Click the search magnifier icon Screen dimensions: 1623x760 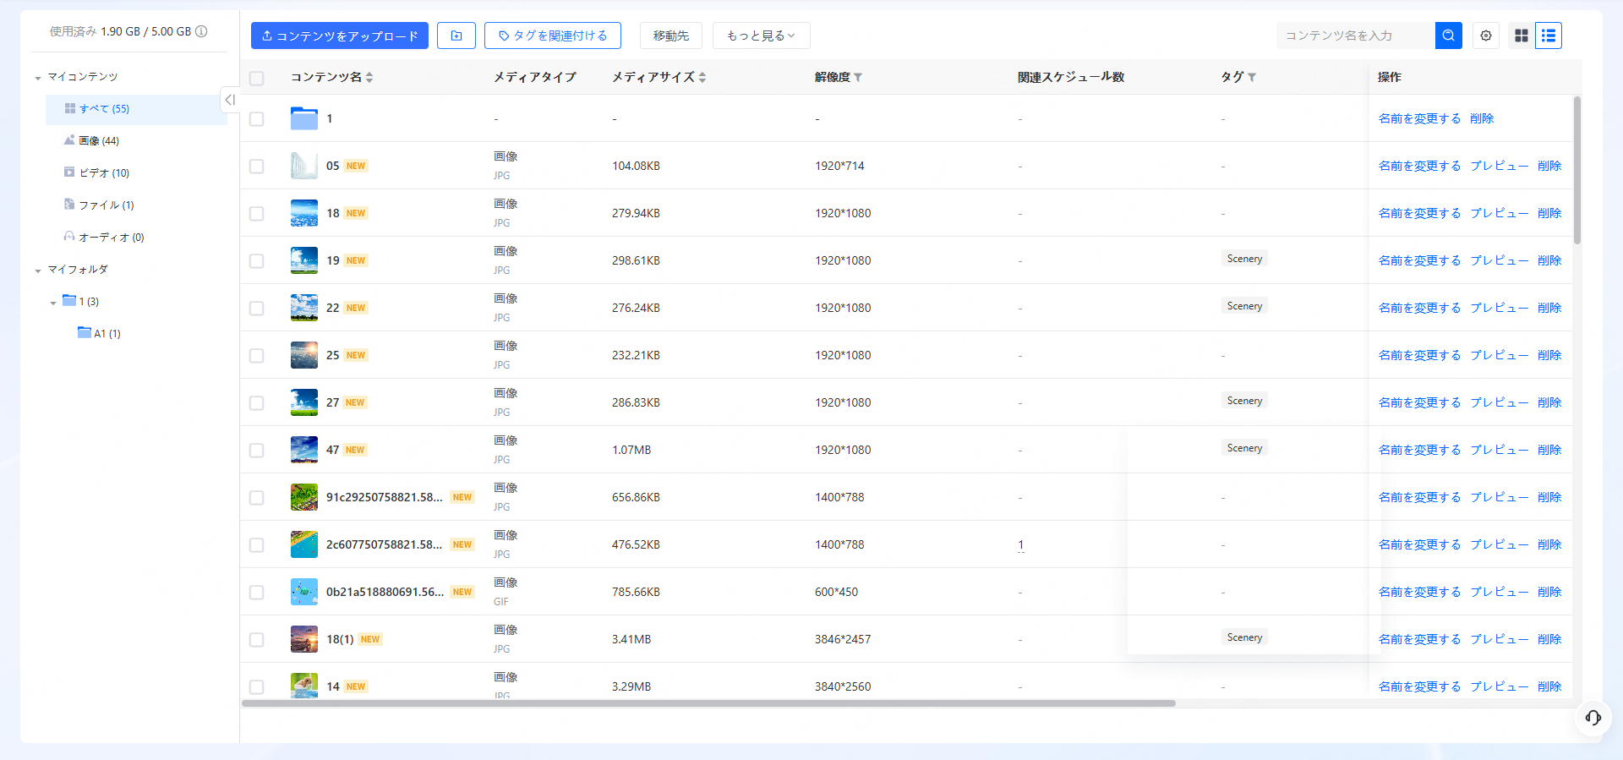click(1448, 36)
